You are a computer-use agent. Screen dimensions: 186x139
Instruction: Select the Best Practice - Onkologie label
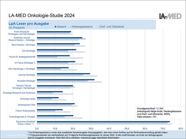(23, 45)
